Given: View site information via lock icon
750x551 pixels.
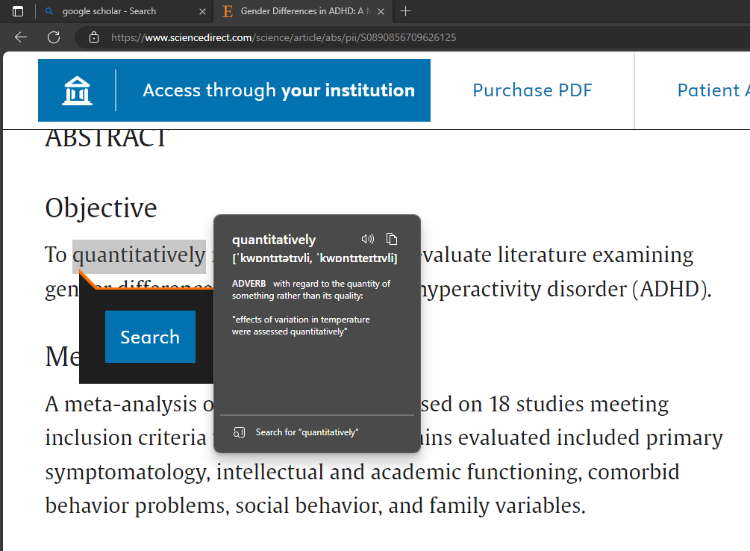Looking at the screenshot, I should coord(94,37).
